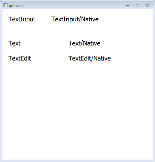Place cursor in the TextEdit field

pos(20,58)
